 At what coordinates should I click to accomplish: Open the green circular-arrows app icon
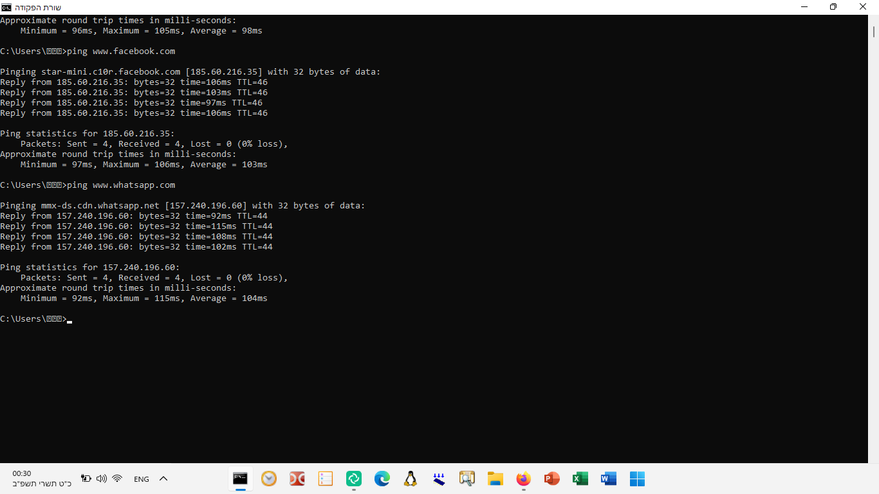[354, 479]
